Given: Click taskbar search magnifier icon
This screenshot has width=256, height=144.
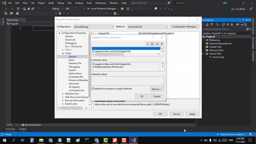Looking at the screenshot, I should coord(14,140).
